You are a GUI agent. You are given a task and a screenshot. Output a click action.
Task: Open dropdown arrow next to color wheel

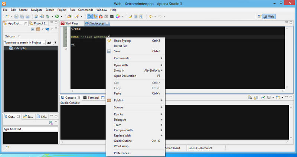122,16
